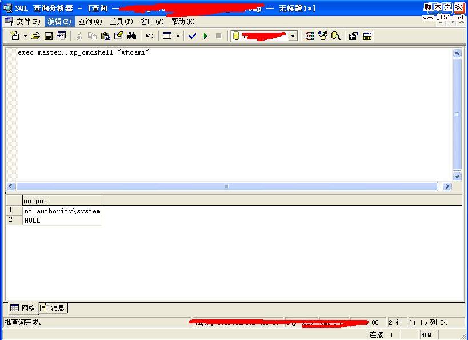This screenshot has width=468, height=340.
Task: Open current connection properties icon
Action: 353,35
